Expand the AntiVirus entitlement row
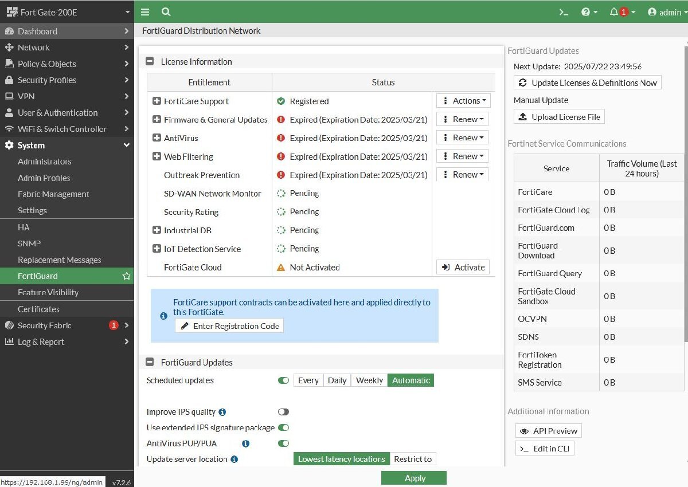Viewport: 688px width, 487px height. tap(157, 138)
